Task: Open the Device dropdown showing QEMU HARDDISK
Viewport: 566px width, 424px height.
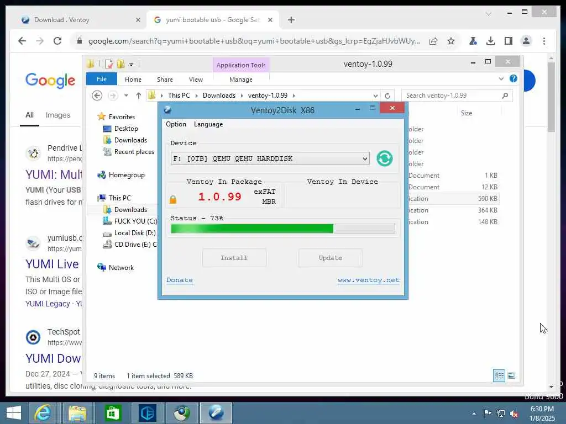Action: [270, 158]
